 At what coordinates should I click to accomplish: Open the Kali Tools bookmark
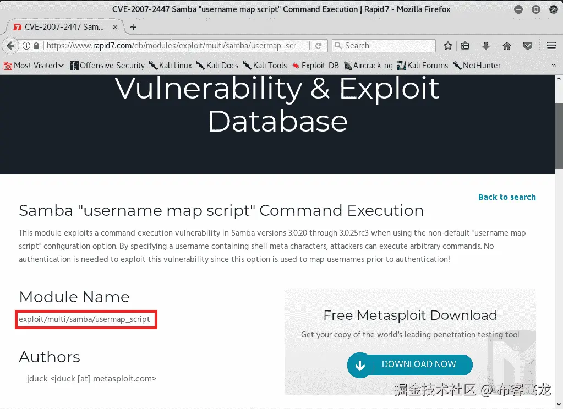265,66
